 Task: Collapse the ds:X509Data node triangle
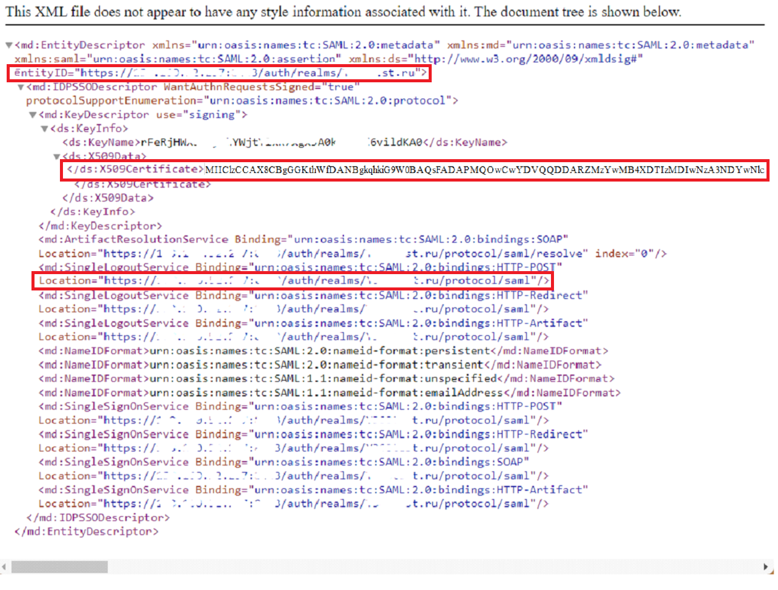[57, 157]
